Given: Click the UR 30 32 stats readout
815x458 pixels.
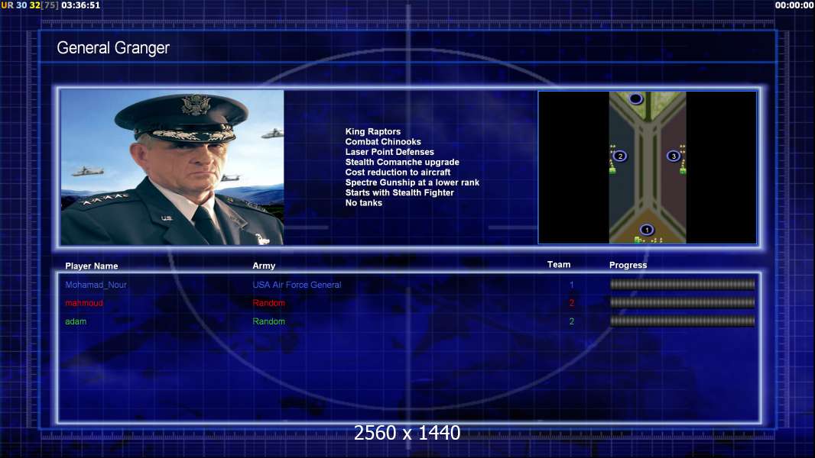Looking at the screenshot, I should point(30,5).
